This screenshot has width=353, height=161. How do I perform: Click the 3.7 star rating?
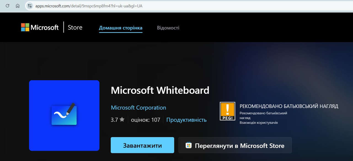pos(117,120)
